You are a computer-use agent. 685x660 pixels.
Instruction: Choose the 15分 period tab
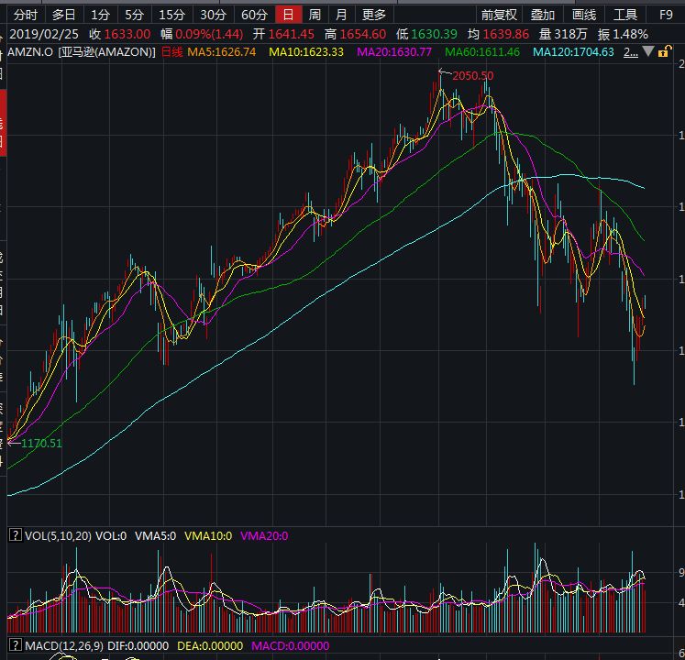171,15
